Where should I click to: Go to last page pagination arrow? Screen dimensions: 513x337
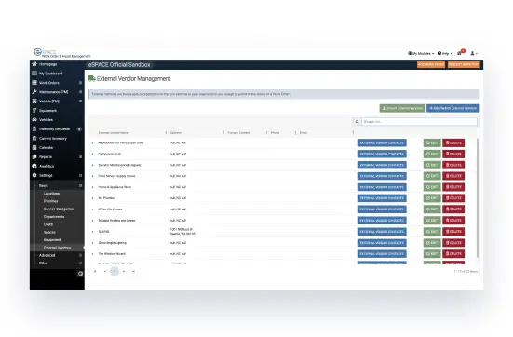tap(133, 271)
